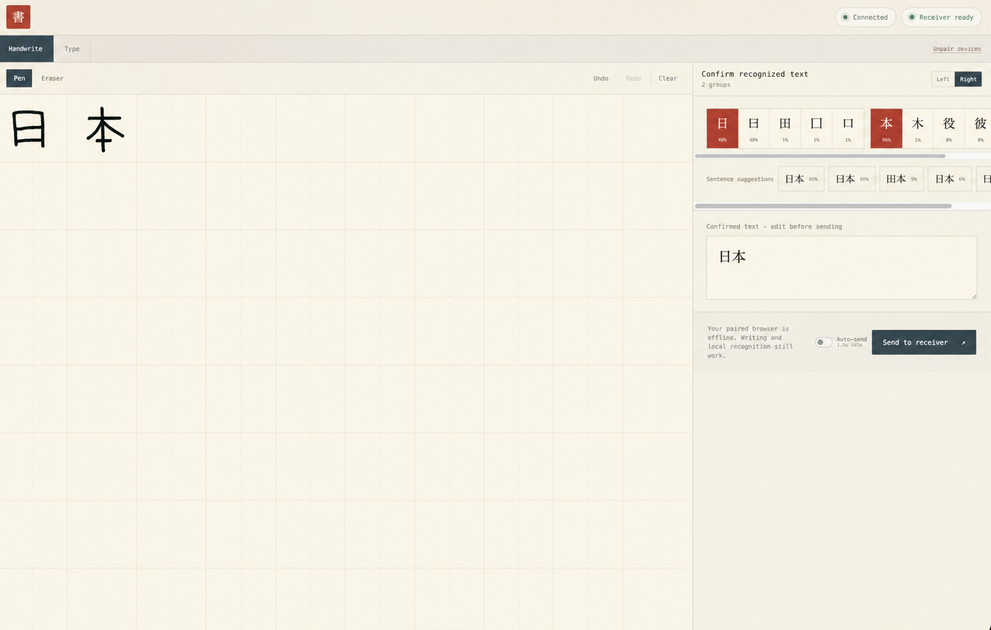Select the highlighted 日 candidate tile
The image size is (991, 630).
tap(722, 129)
